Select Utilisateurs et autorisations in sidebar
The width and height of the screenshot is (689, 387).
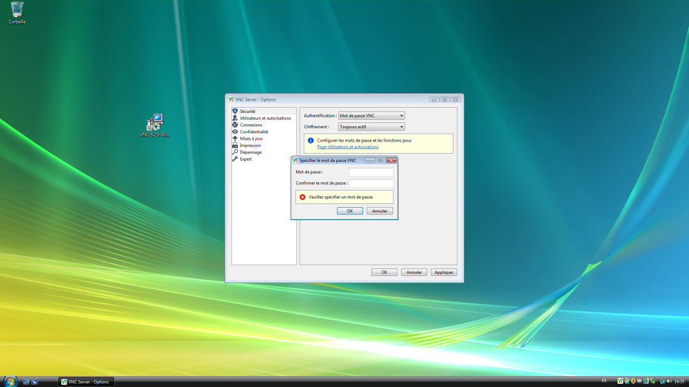point(265,118)
